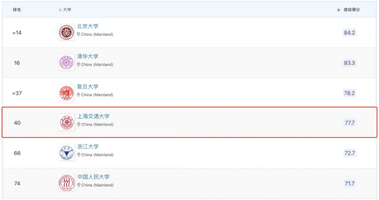This screenshot has width=379, height=200.
Task: Open the 中国人民大学 link
Action: pos(93,177)
